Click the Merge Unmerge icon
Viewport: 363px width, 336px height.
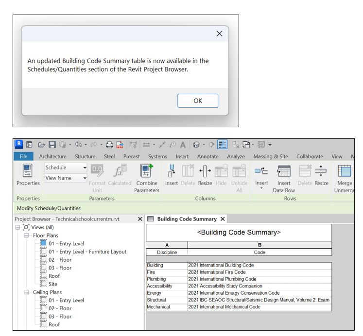345,170
